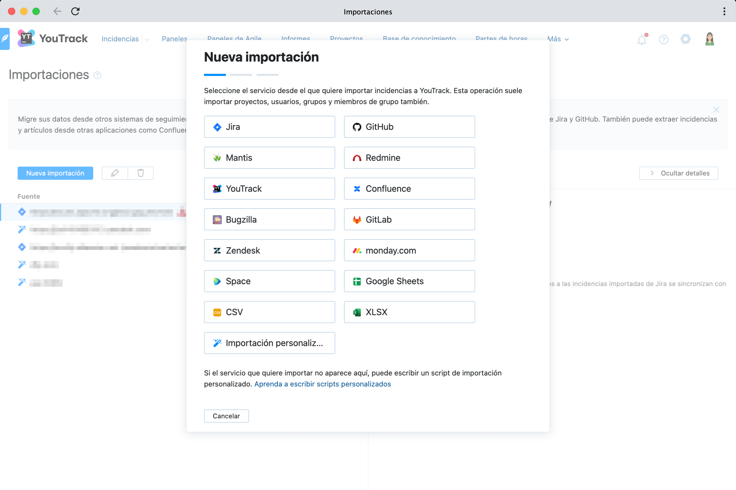The image size is (736, 490).
Task: Click the browser reload icon
Action: click(x=75, y=12)
